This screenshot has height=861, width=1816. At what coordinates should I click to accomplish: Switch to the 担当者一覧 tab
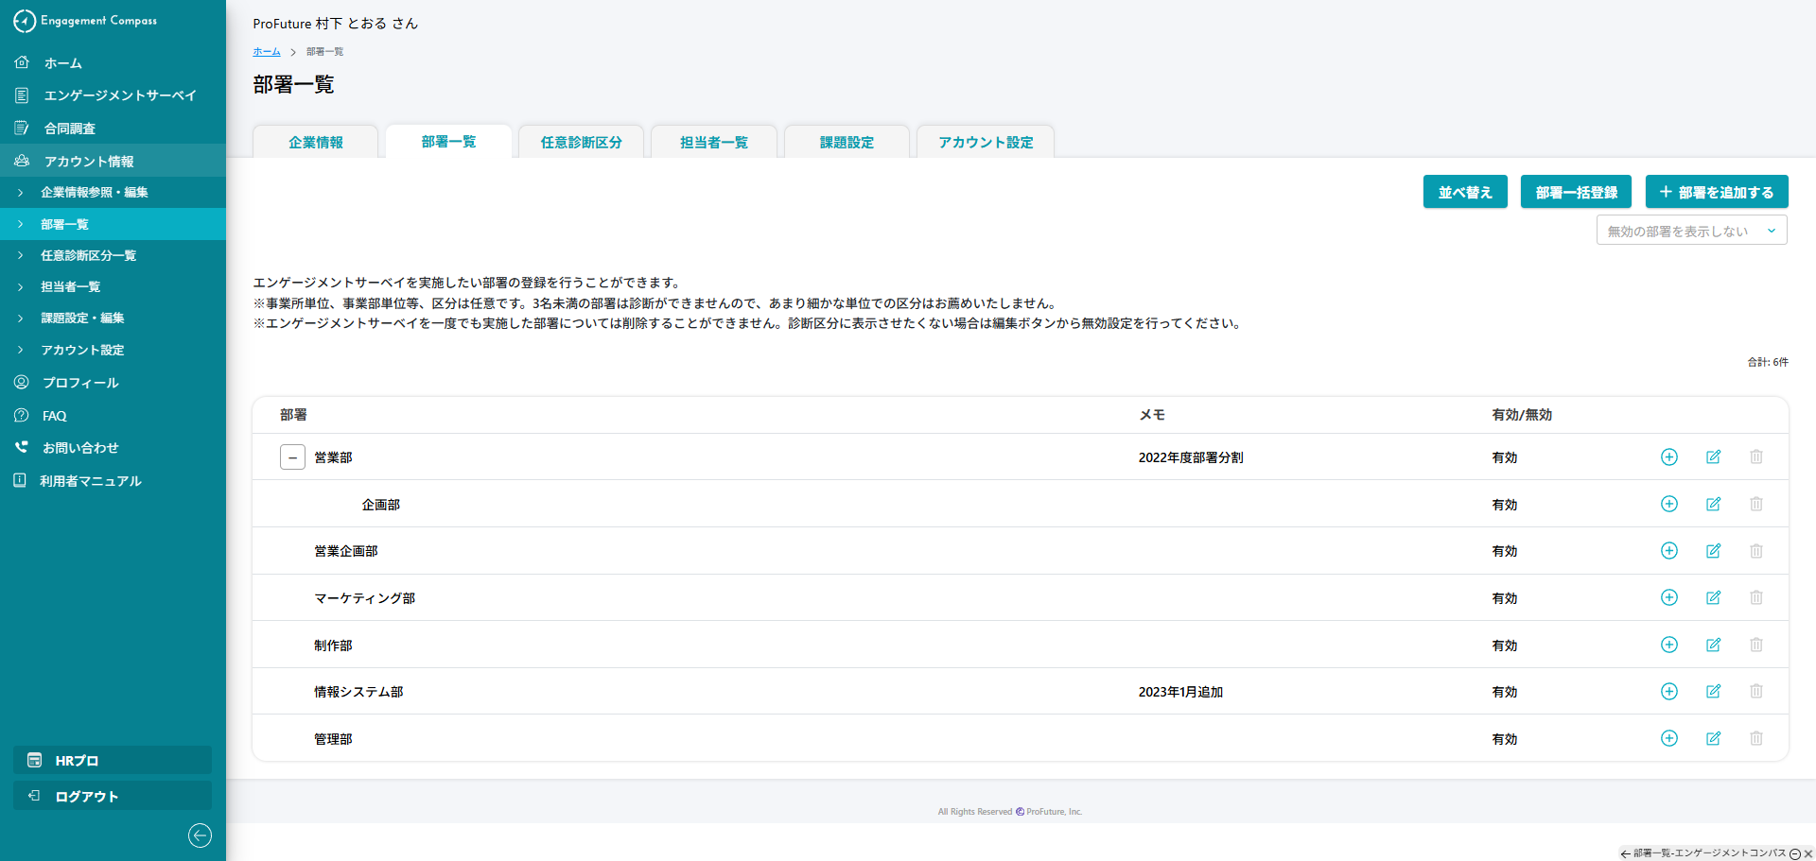click(x=714, y=143)
